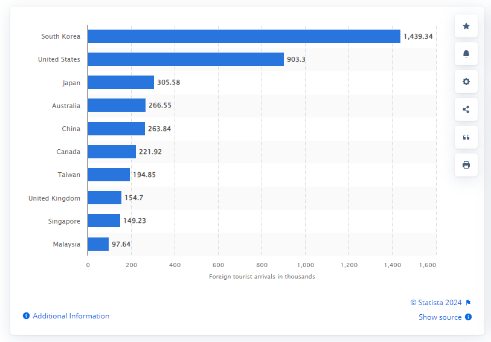Click the info icon beside Show source

coord(469,317)
